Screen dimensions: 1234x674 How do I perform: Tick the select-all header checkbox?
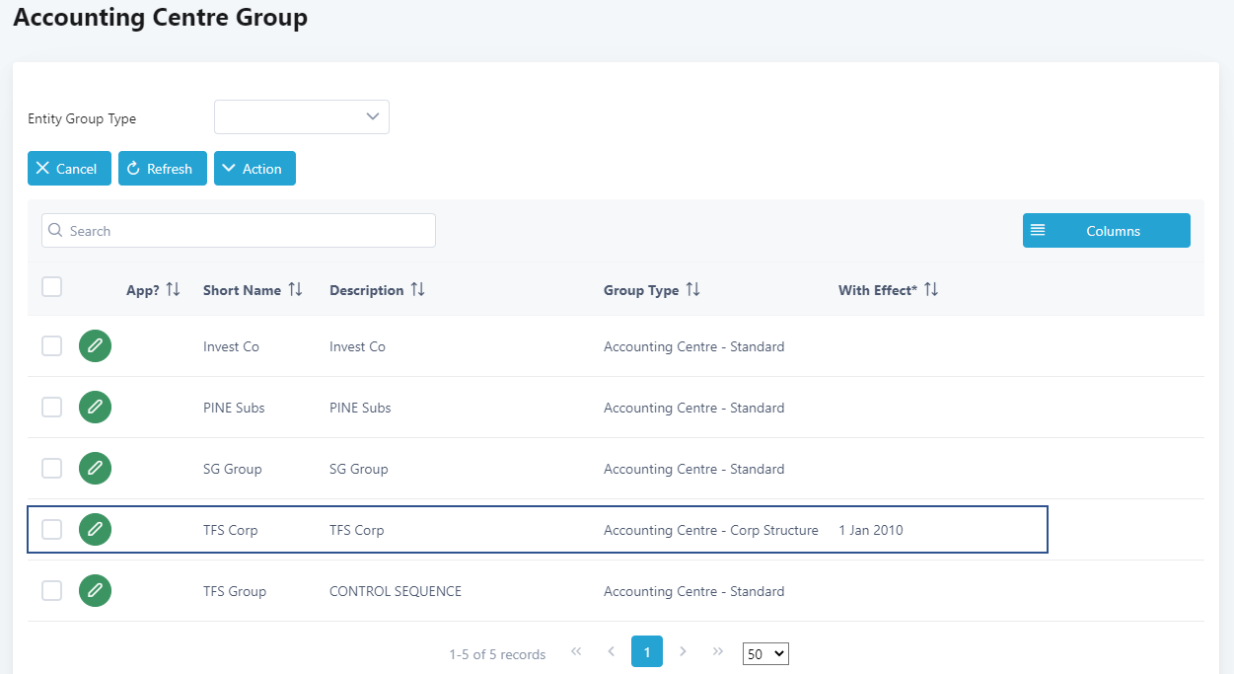click(52, 287)
